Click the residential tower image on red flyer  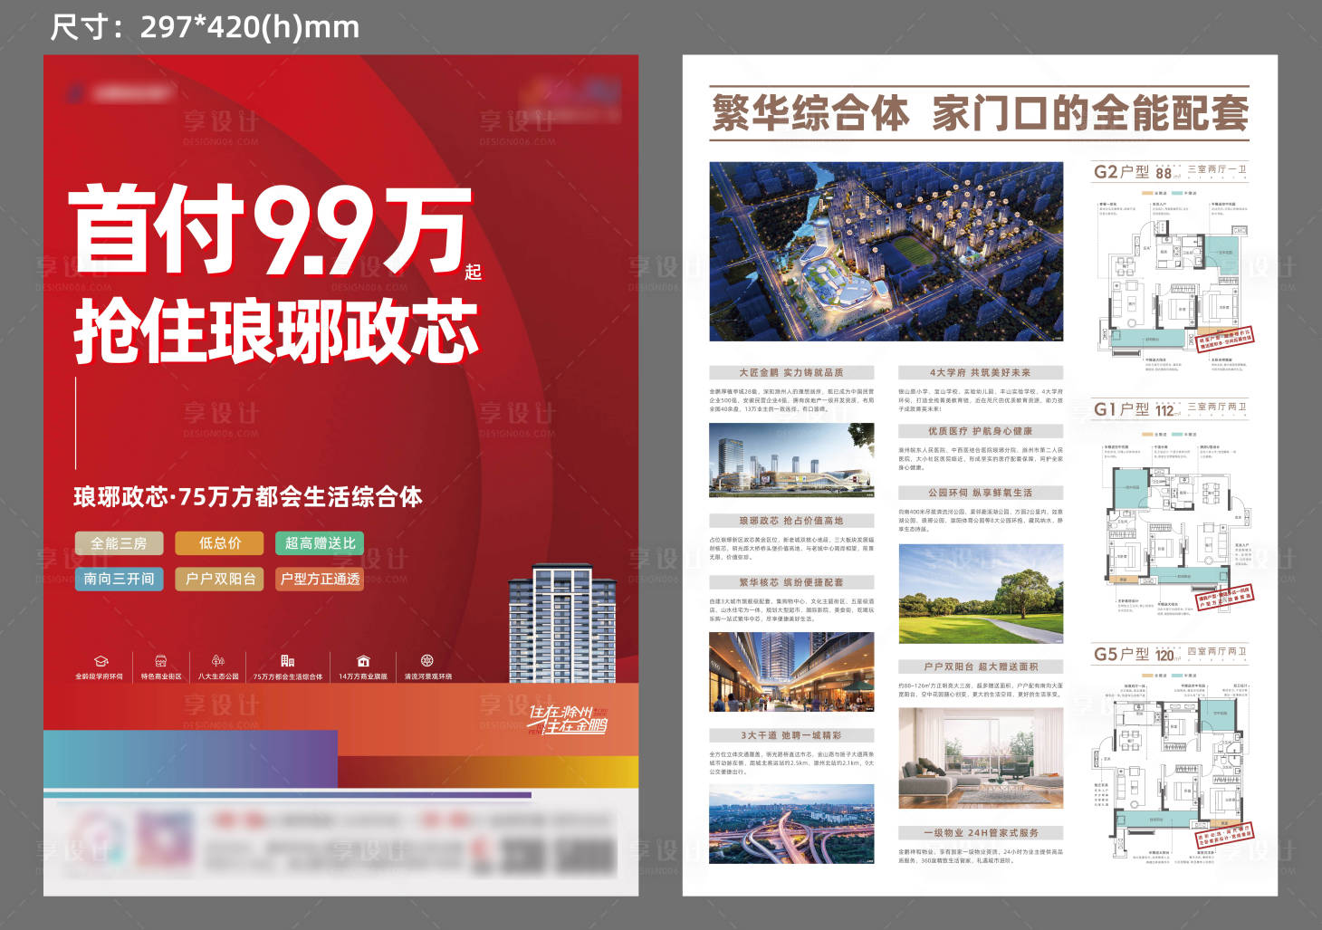click(x=563, y=624)
